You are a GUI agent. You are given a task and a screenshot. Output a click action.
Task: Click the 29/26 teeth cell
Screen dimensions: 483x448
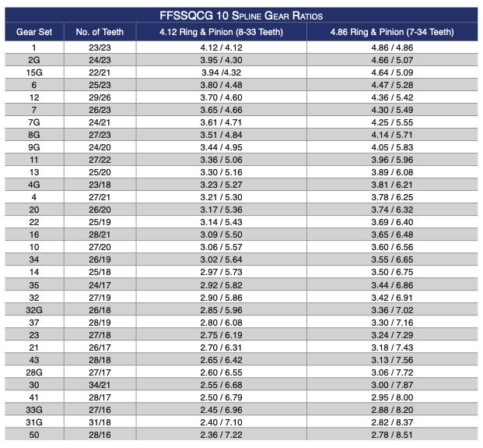point(100,97)
